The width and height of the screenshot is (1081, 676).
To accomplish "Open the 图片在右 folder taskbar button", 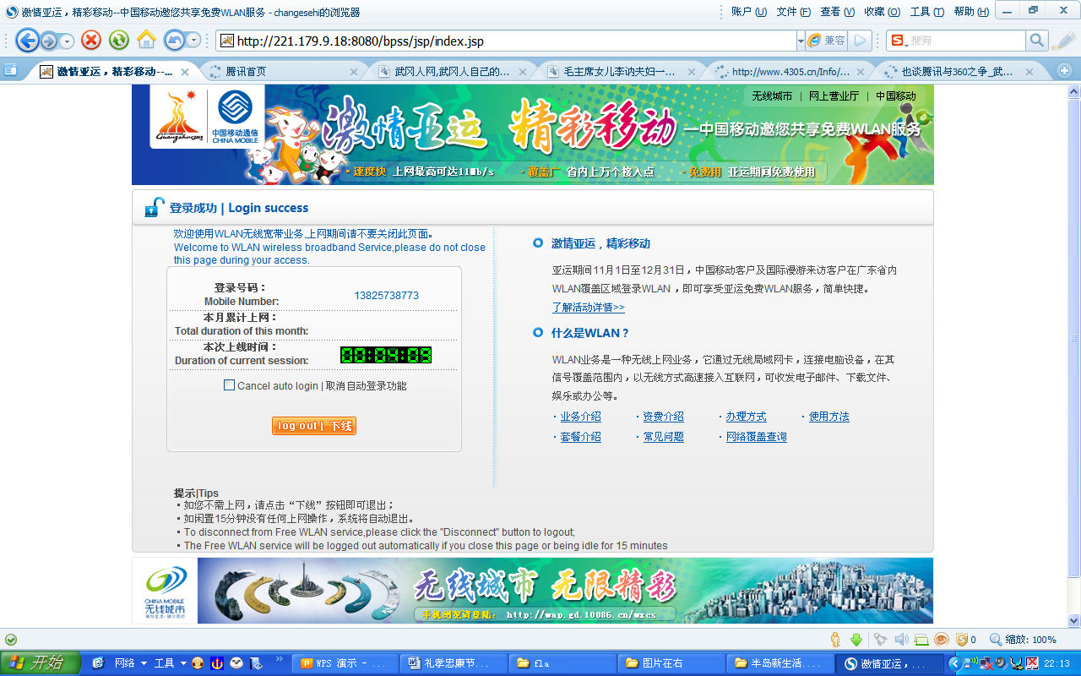I will [671, 663].
